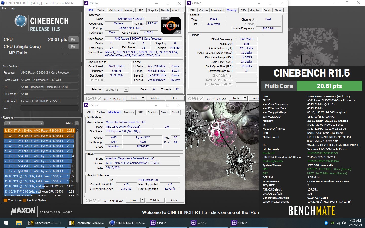Open the Socket #1 selection dropdown
This screenshot has height=228, width=365.
[116, 89]
